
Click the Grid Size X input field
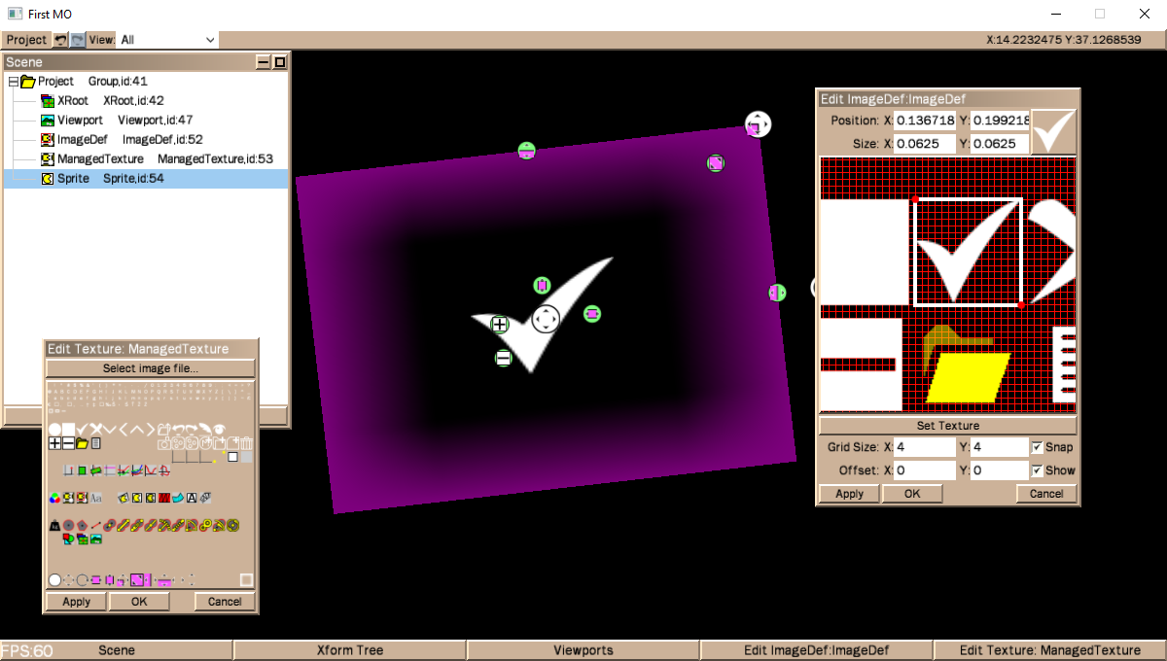920,447
